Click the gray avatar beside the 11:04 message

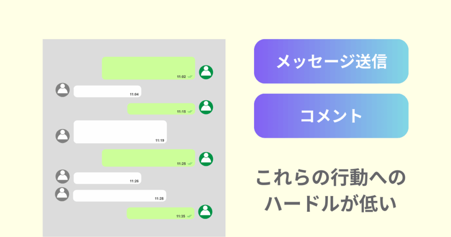click(x=63, y=89)
